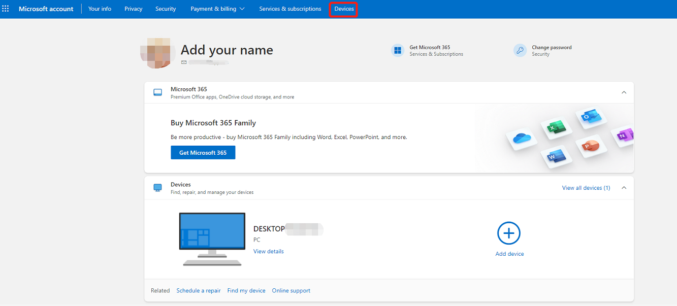Click the Microsoft 365 section laptop icon
Viewport: 677px width, 306px height.
point(157,92)
